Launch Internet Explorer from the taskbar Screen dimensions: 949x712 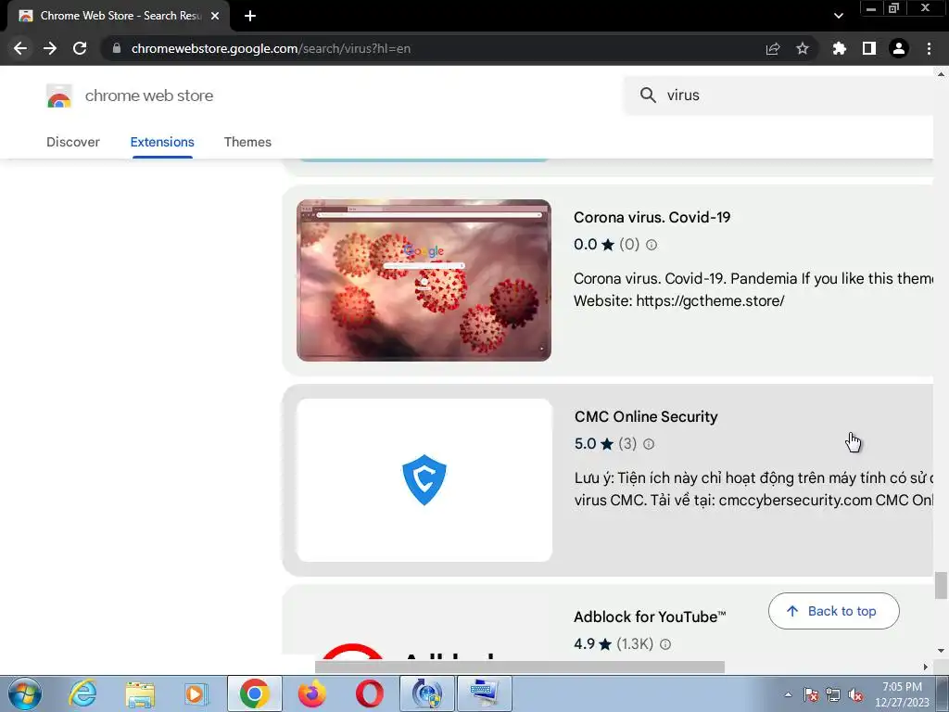click(x=82, y=693)
